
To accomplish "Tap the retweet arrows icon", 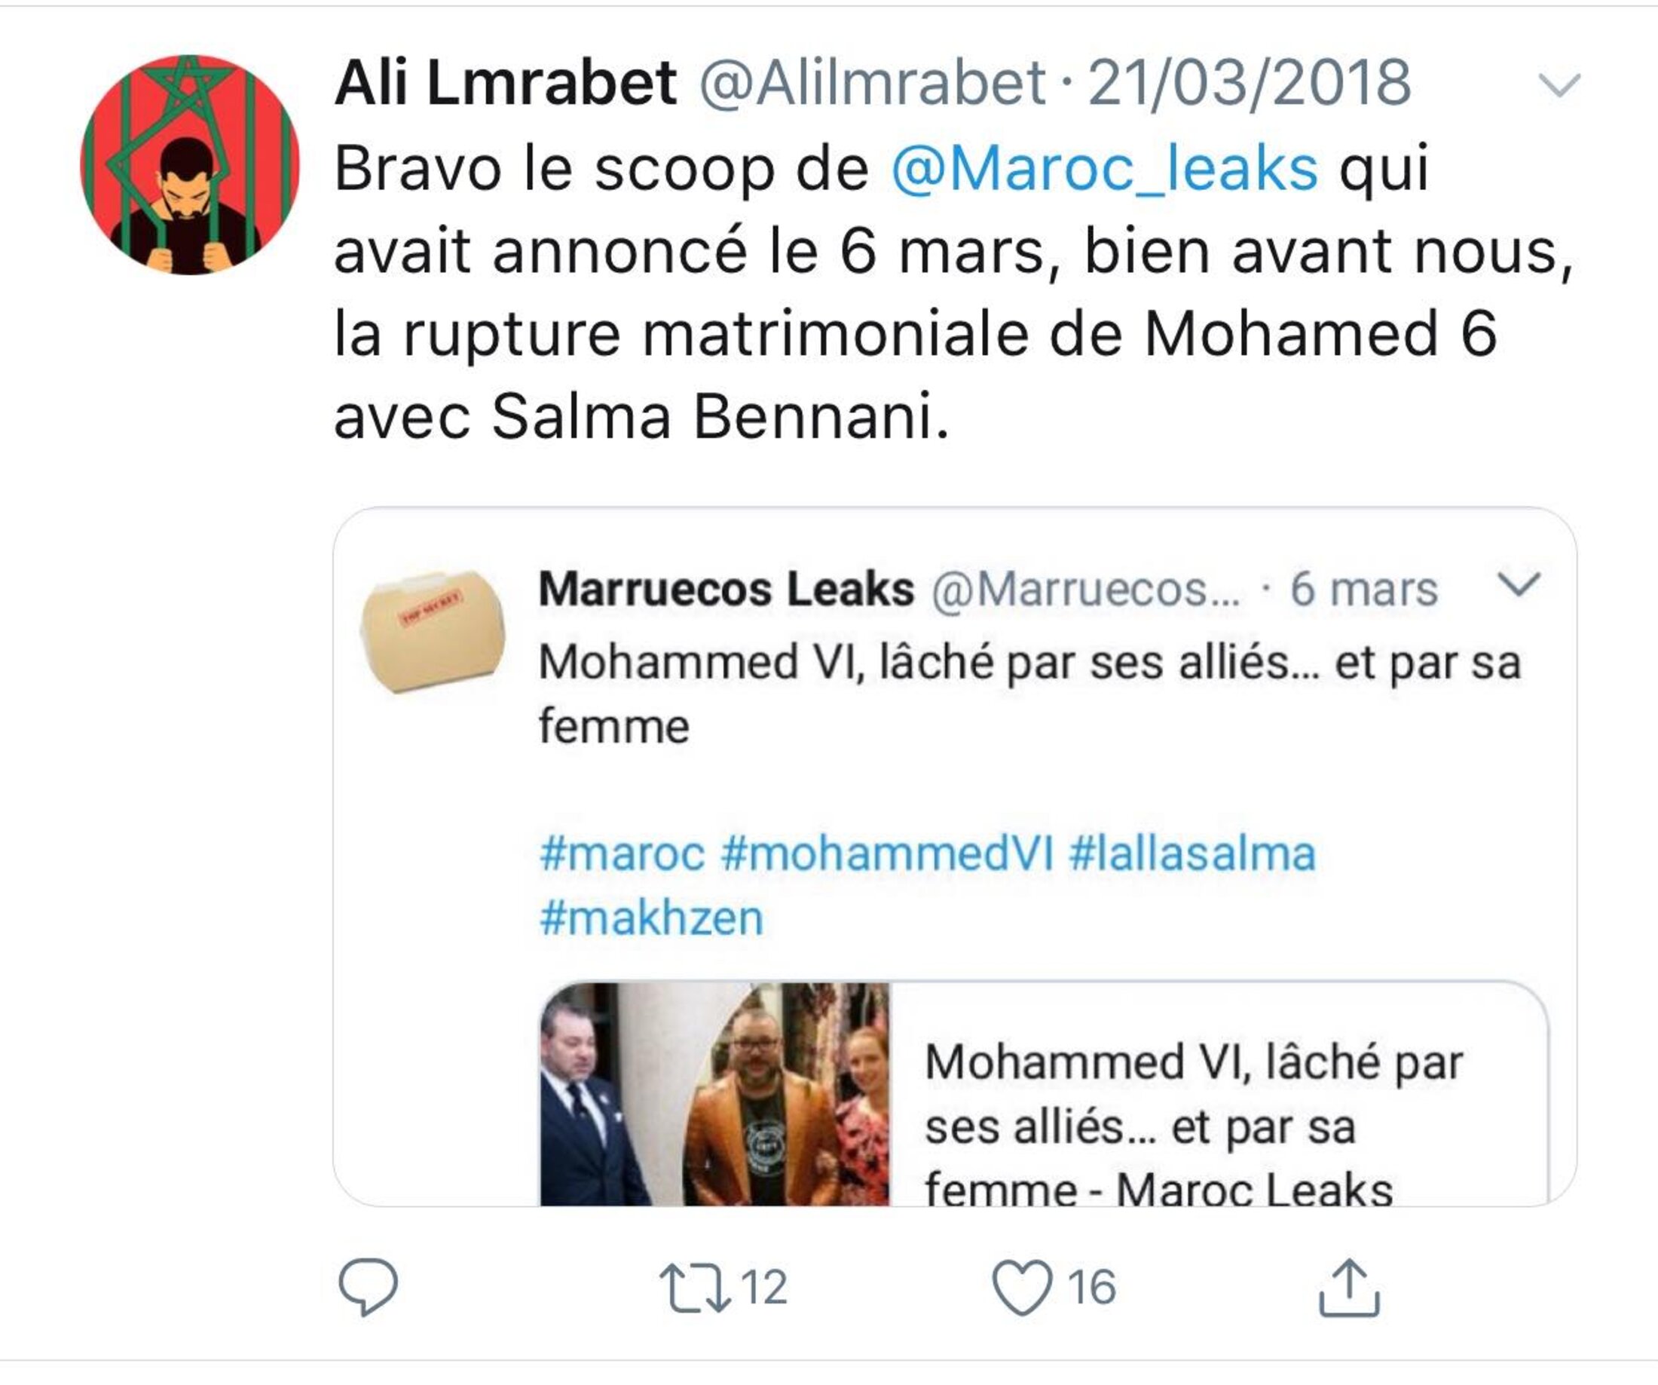I will point(695,1288).
